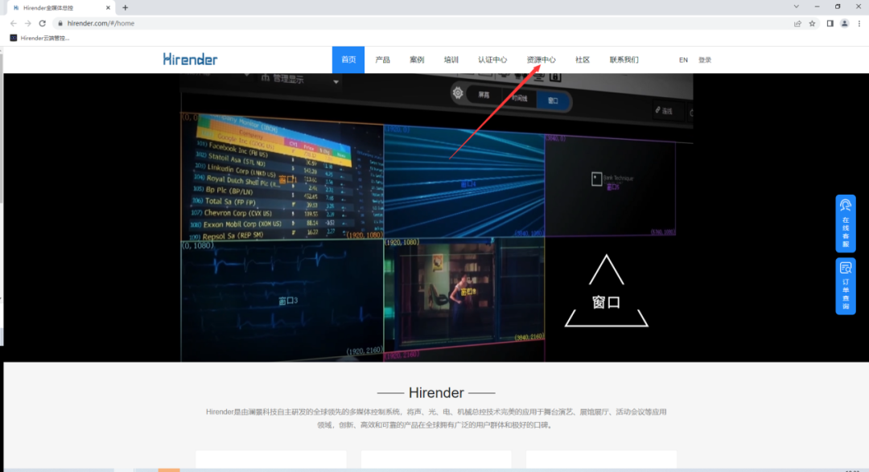This screenshot has height=472, width=869.
Task: Click the blue light rays window in banner
Action: (464, 183)
